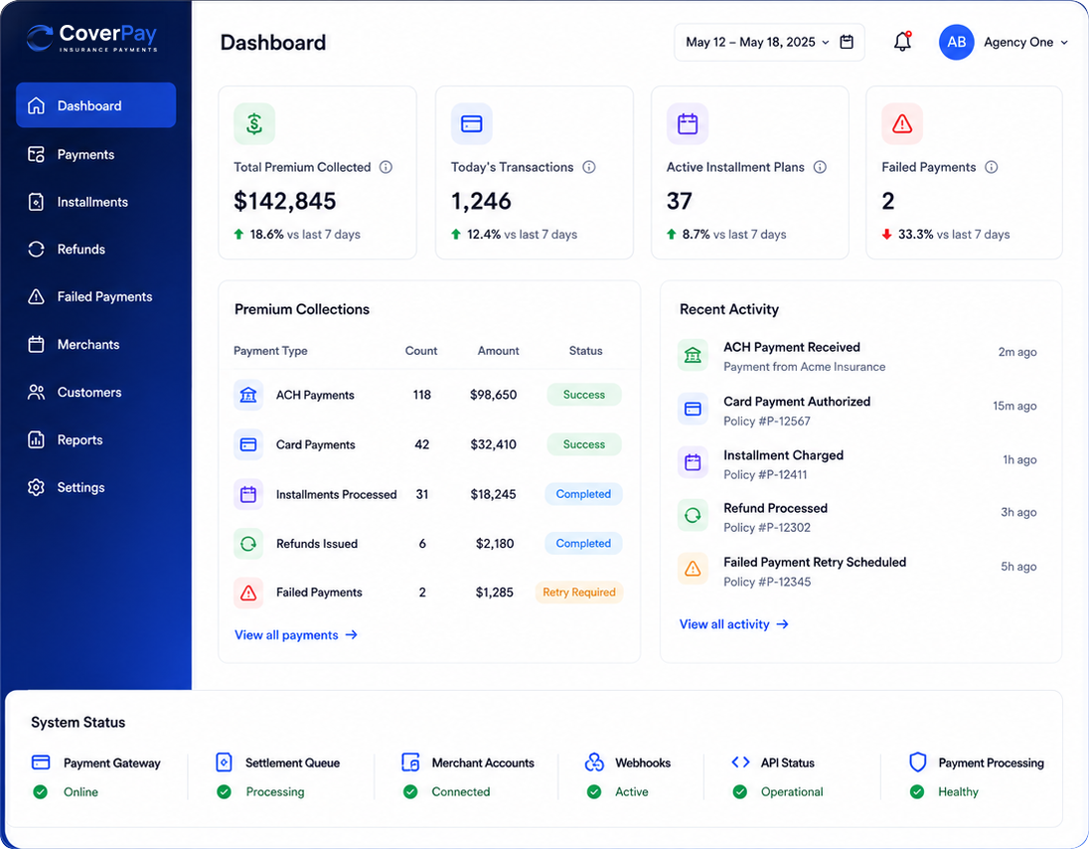The width and height of the screenshot is (1089, 849).
Task: Open Settings in sidebar
Action: point(95,488)
